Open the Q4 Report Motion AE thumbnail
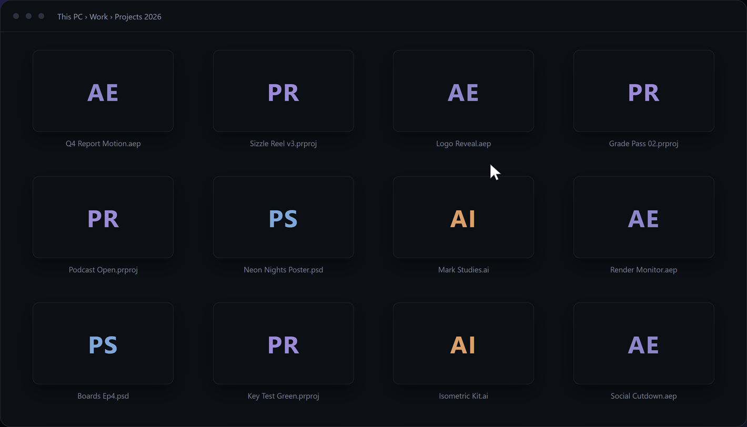This screenshot has height=427, width=747. tap(103, 91)
